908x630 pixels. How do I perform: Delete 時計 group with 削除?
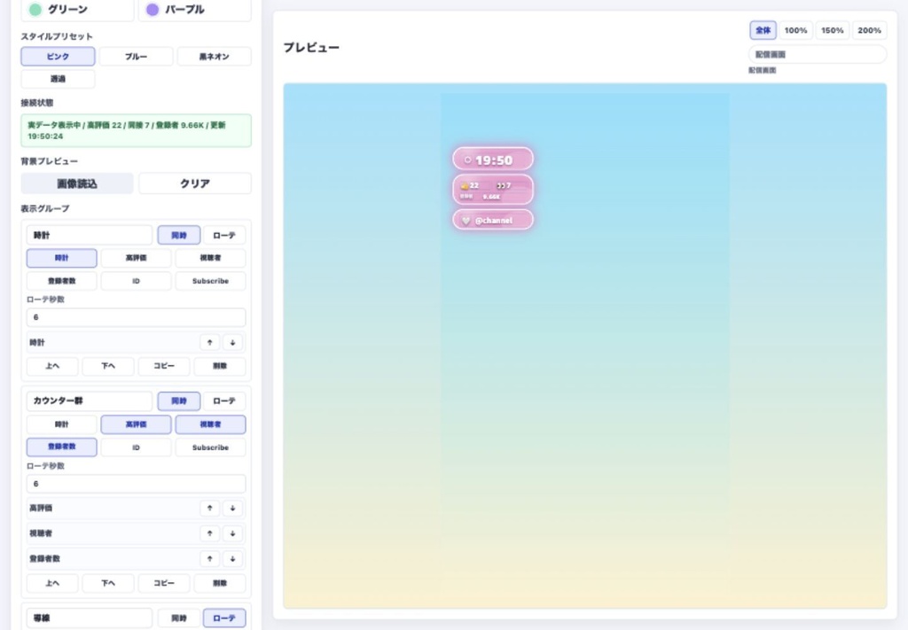(220, 366)
